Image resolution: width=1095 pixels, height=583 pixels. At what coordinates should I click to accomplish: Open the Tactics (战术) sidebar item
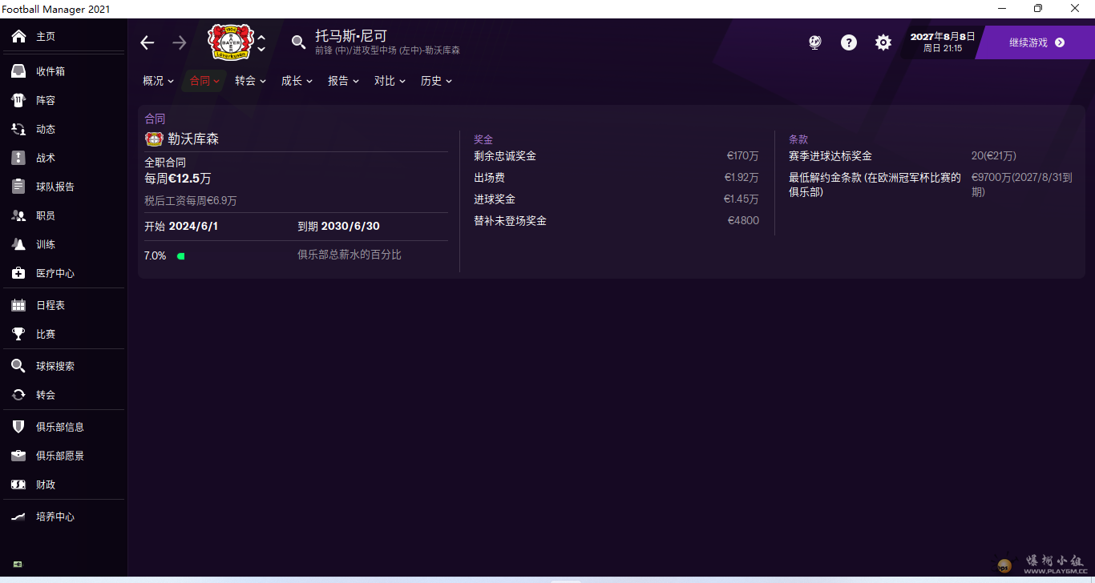tap(45, 158)
